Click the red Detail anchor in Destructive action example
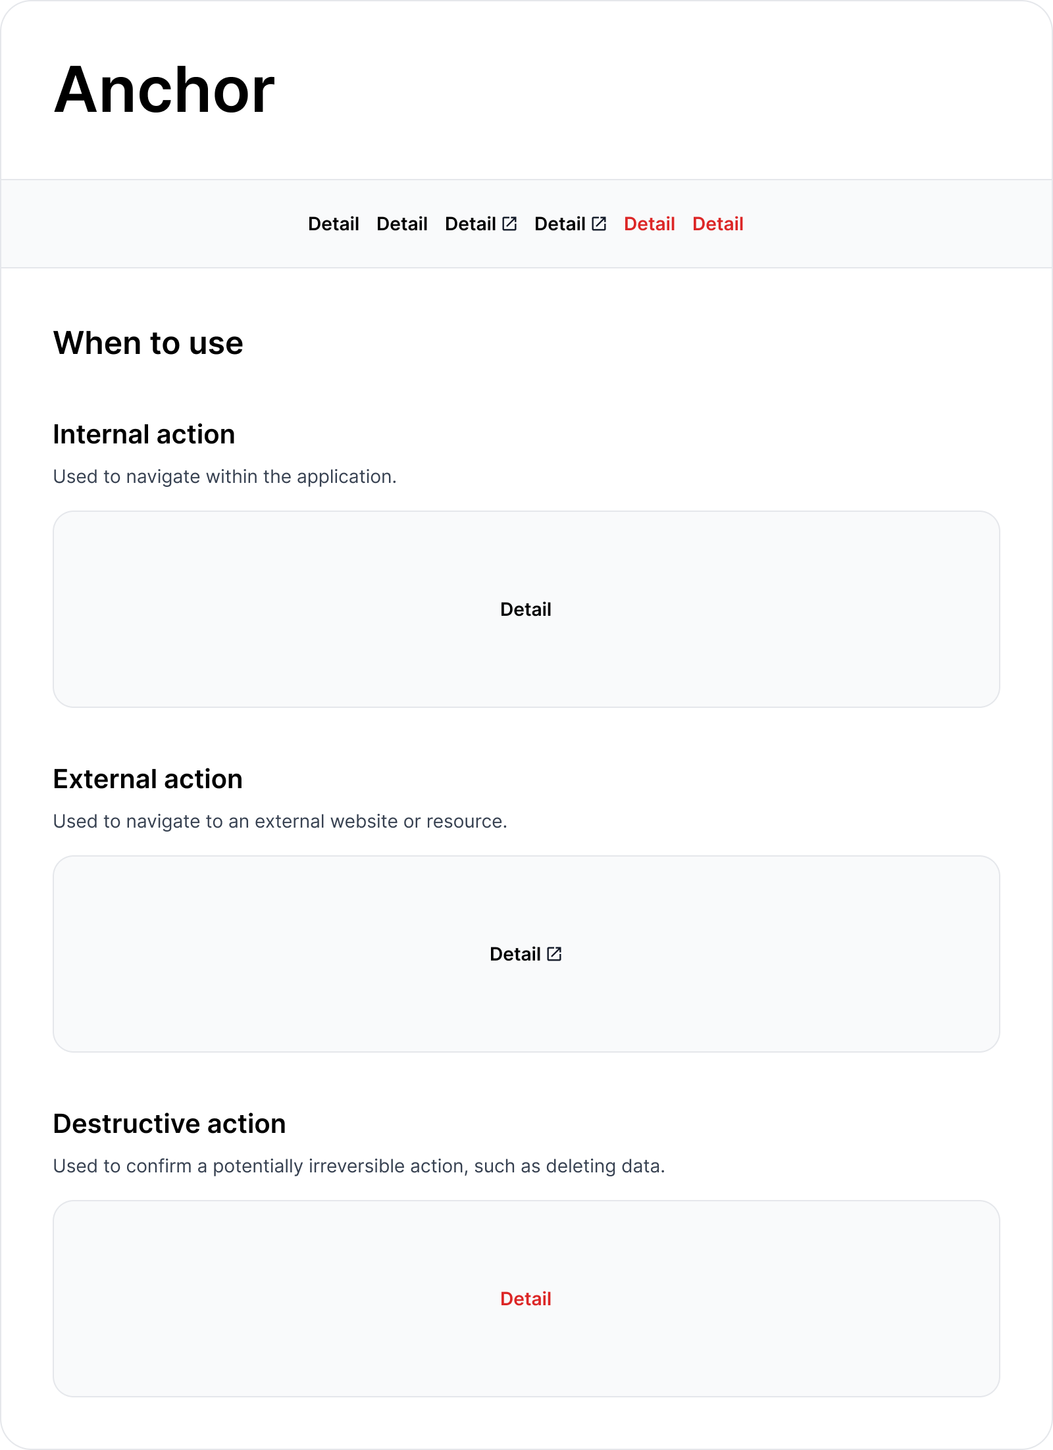This screenshot has width=1053, height=1450. point(526,1299)
